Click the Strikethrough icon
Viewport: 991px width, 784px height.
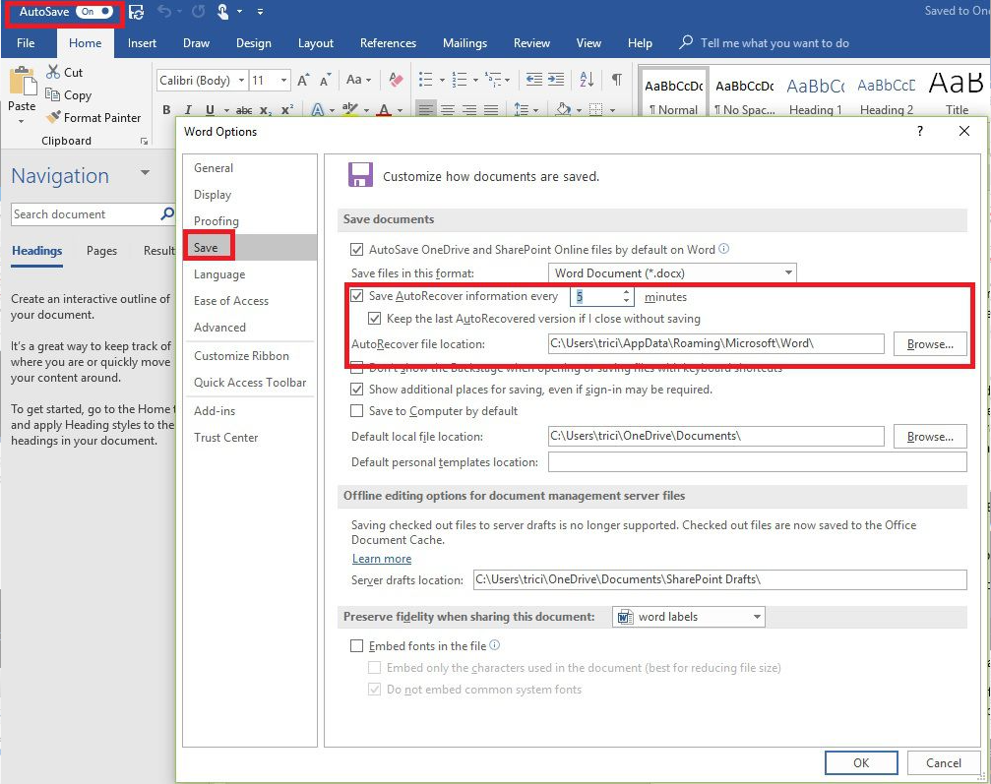point(243,110)
